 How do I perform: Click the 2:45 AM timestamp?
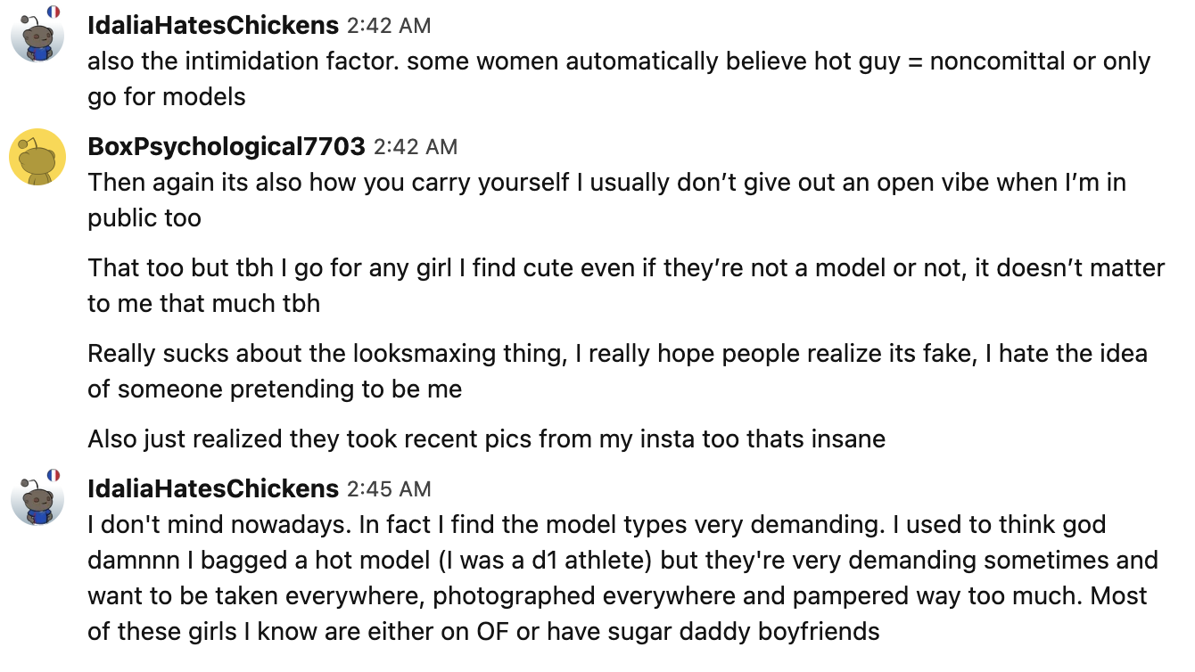pos(388,489)
